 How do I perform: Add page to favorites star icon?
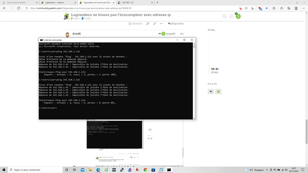252,8
